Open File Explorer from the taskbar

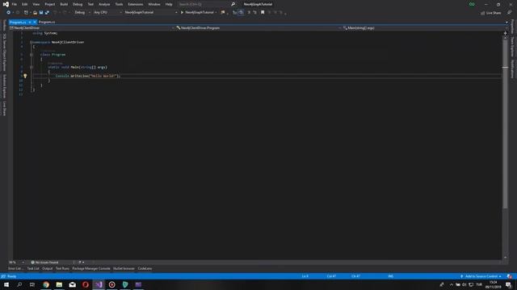click(x=59, y=284)
